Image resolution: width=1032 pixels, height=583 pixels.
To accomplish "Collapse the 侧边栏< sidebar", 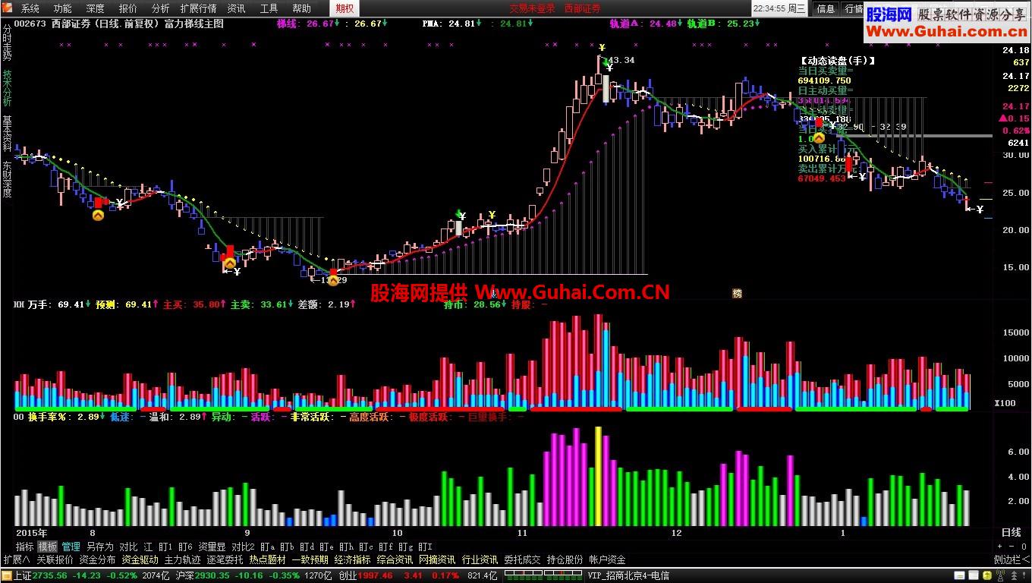I will [x=1012, y=560].
